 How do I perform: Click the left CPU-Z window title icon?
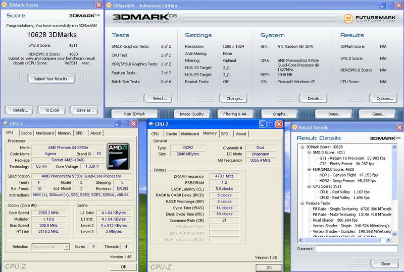click(6, 123)
